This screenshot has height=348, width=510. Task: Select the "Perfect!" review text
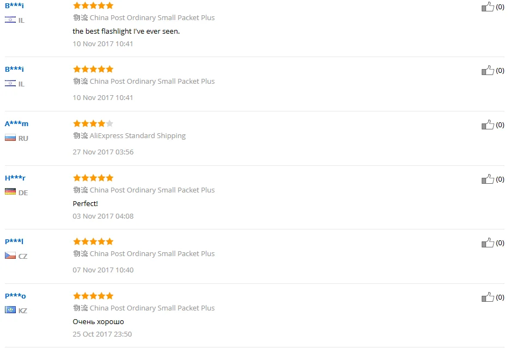click(x=85, y=204)
